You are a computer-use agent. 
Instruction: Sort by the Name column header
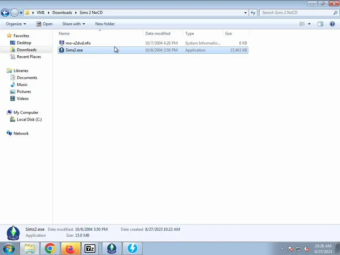coord(100,34)
